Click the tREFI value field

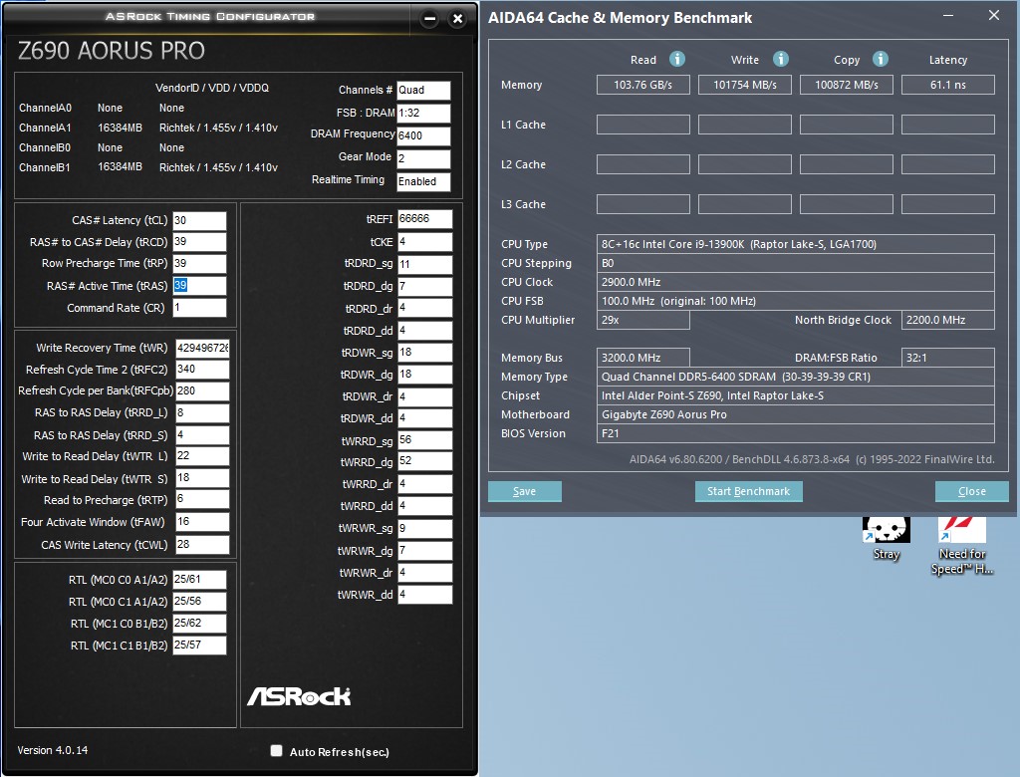[x=424, y=219]
